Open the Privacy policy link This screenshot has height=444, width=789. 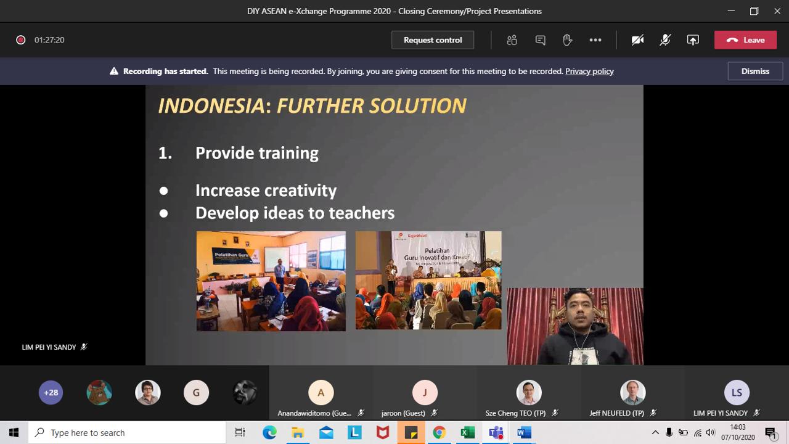[589, 72]
